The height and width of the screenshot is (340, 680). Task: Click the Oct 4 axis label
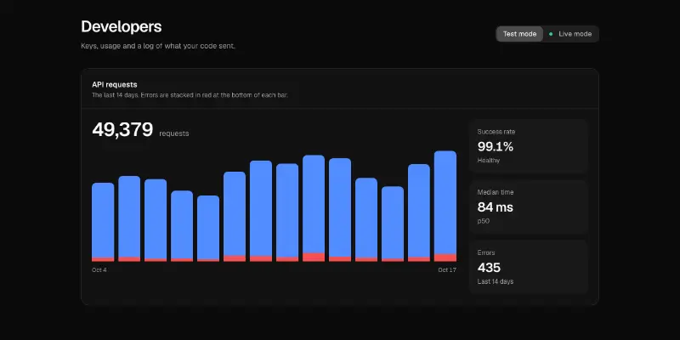99,269
